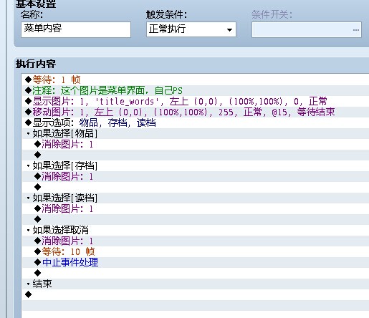Select the 等待: 1 帧 command line
This screenshot has height=318, width=369.
[x=196, y=79]
